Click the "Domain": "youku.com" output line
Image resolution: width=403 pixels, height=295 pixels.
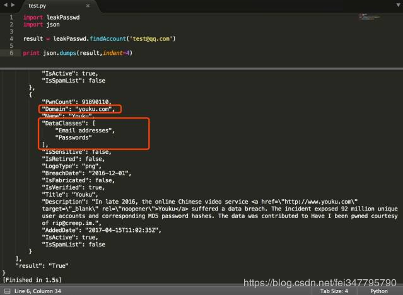(78, 109)
